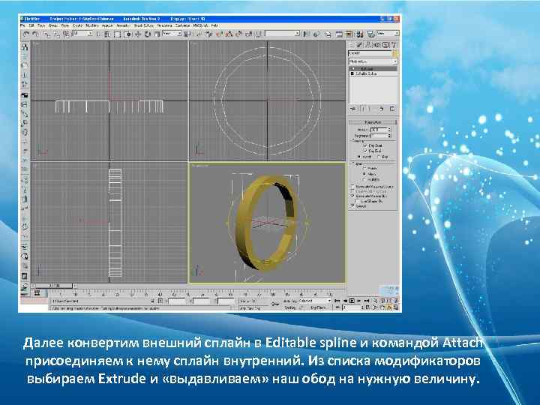The image size is (540, 405).
Task: Click Remove modifier from the stack icon
Action: coord(381,109)
